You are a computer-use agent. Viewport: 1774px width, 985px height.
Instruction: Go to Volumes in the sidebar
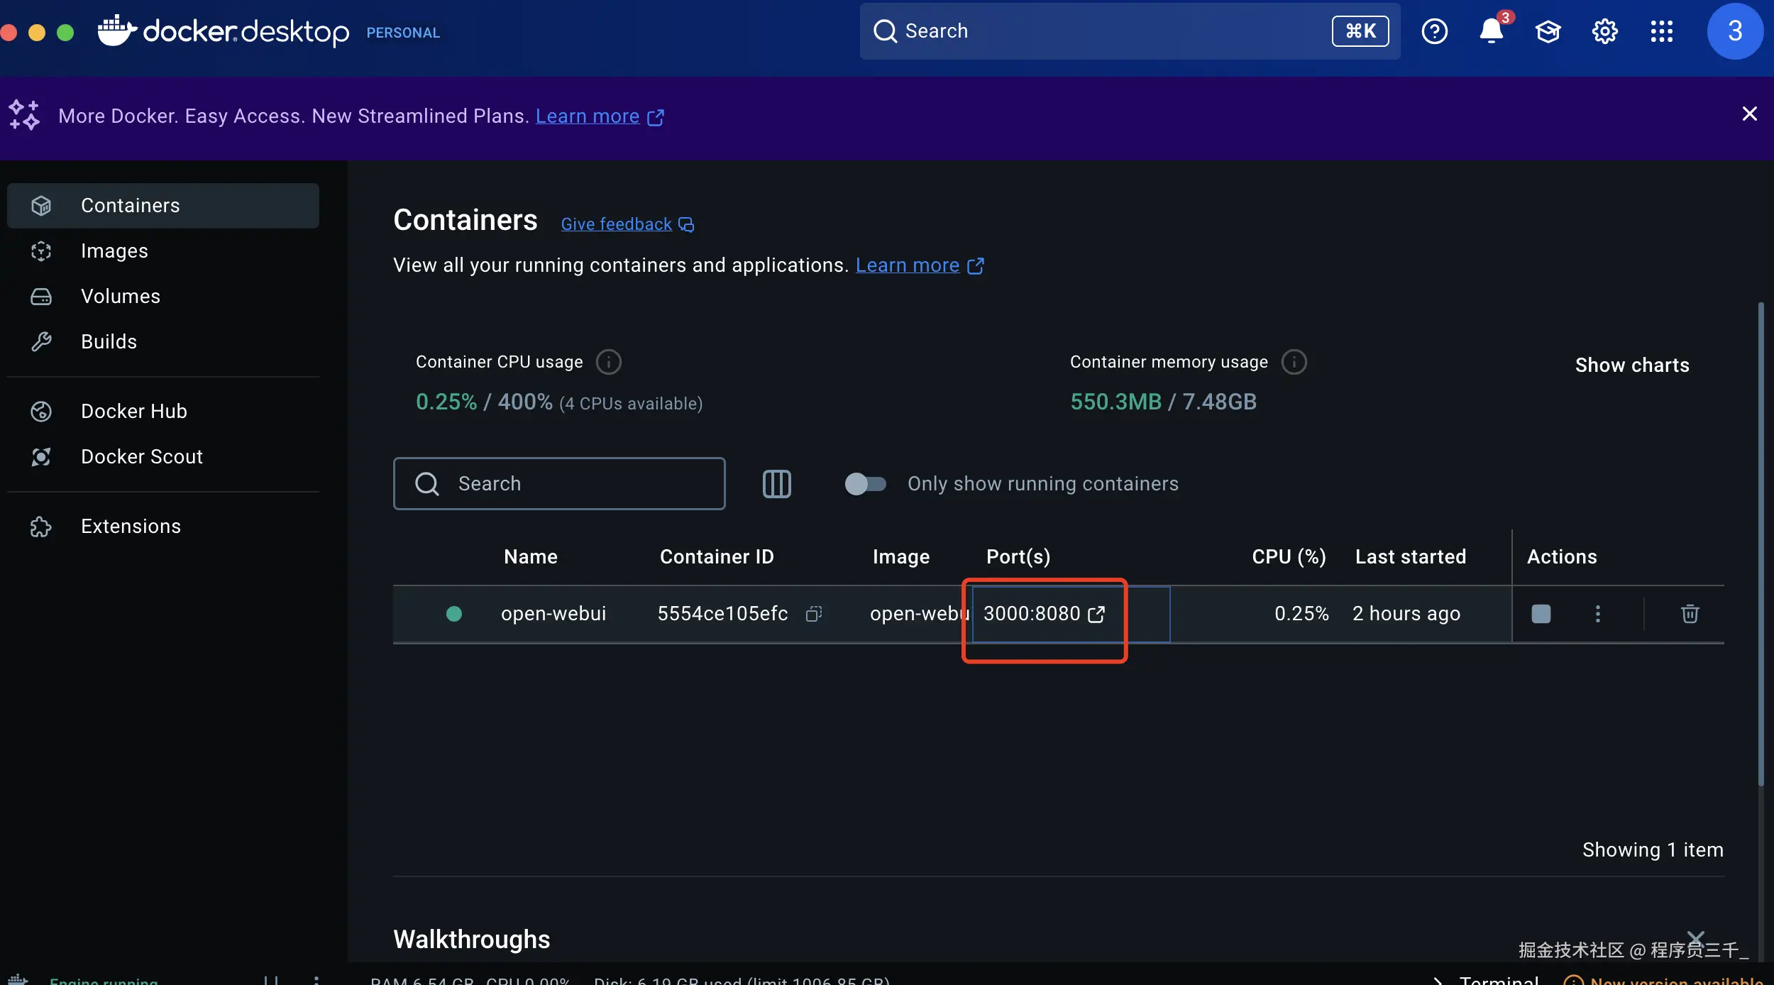[120, 296]
